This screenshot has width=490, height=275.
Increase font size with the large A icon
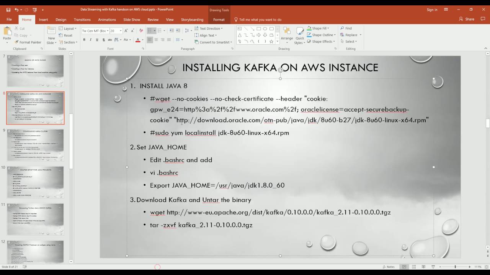[127, 31]
